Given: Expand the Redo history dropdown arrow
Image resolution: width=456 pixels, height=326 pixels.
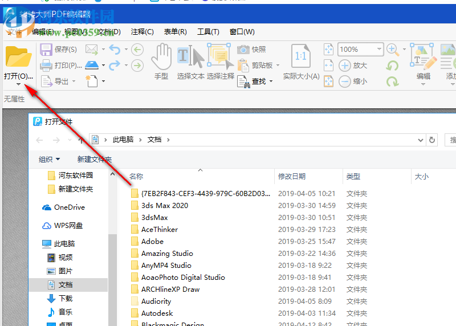Looking at the screenshot, I should click(126, 65).
